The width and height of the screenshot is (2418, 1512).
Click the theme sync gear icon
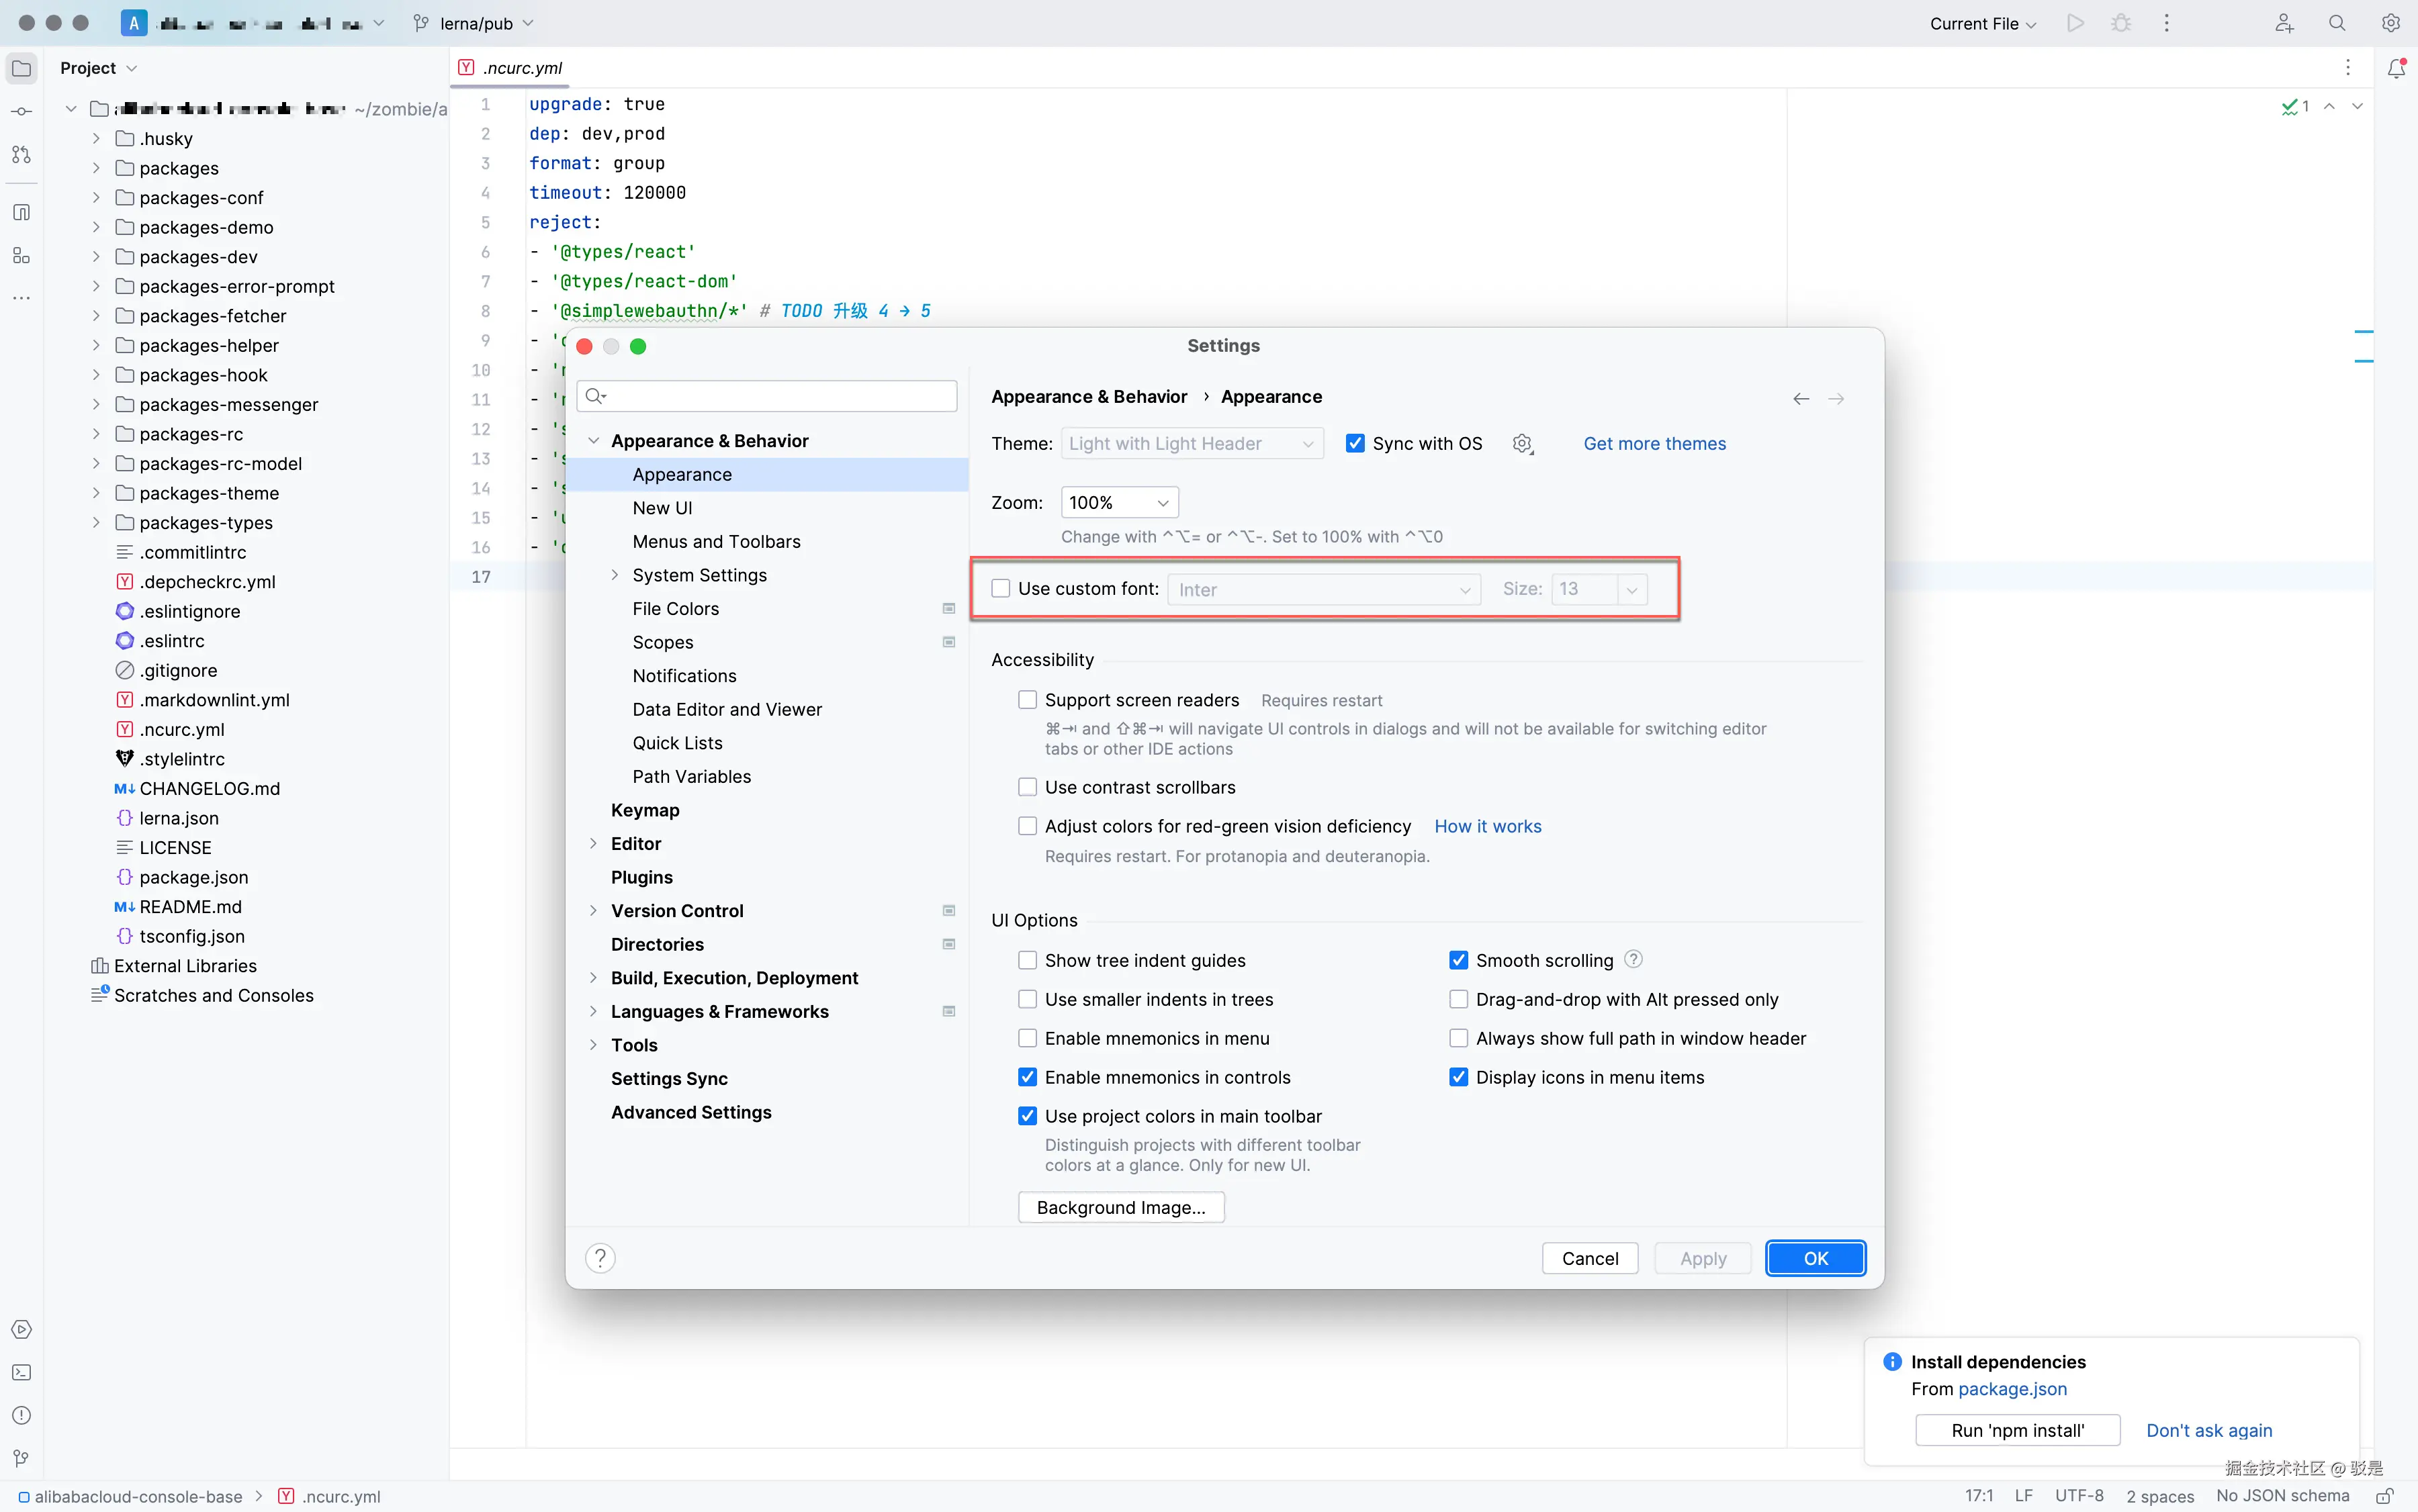point(1523,444)
